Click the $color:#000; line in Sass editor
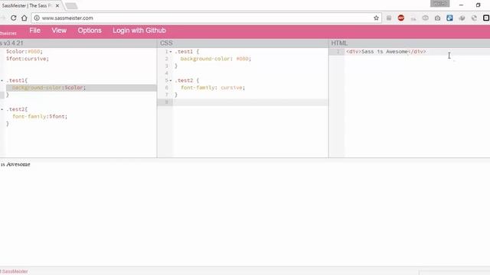Screen dimensions: 490x275 click(x=24, y=51)
